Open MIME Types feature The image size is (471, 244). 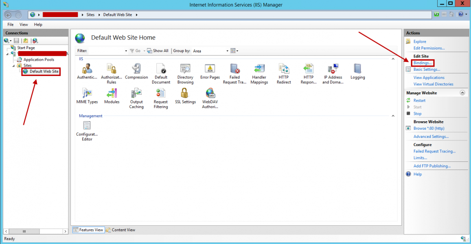coord(87,96)
